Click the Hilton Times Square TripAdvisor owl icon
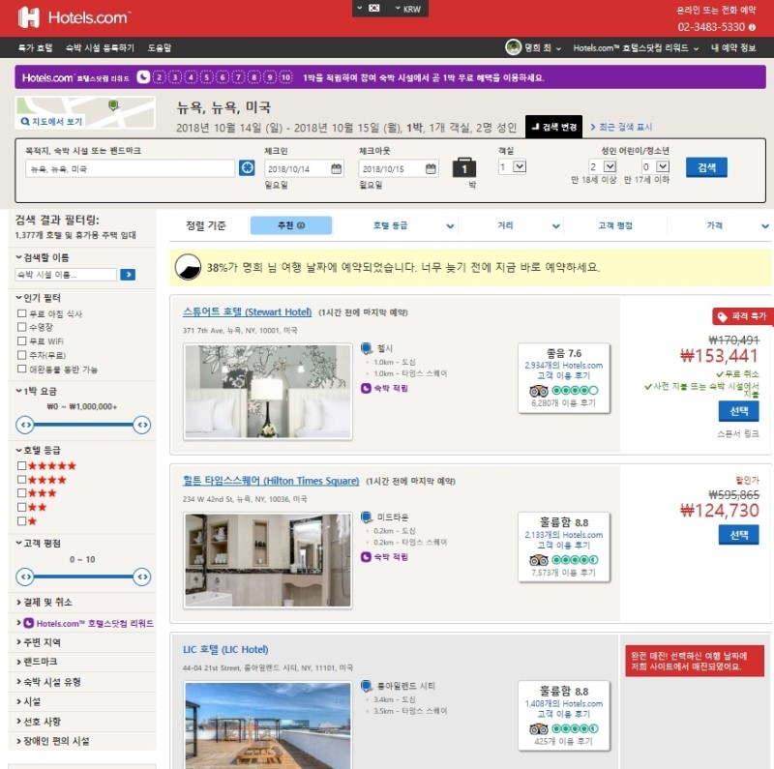 [x=539, y=560]
